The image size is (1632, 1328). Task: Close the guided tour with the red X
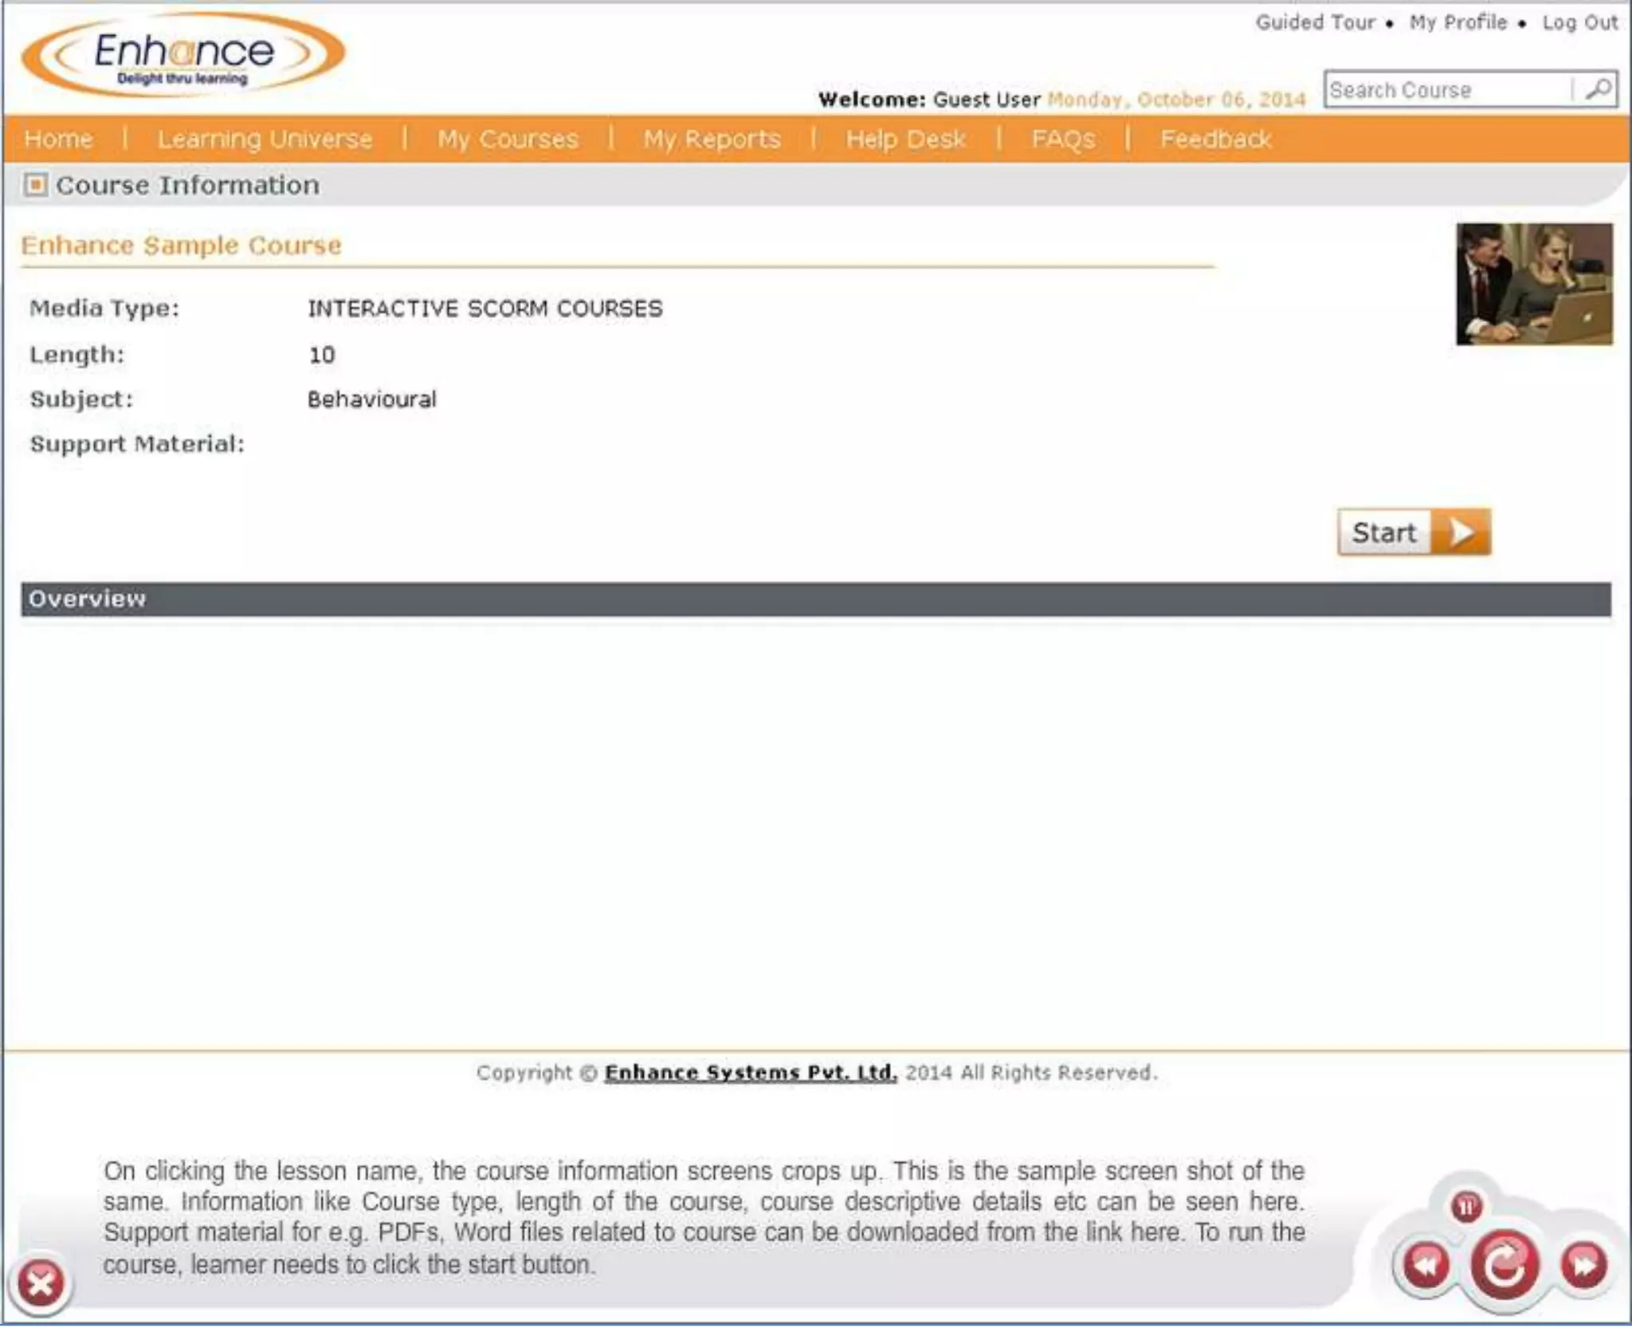[x=41, y=1283]
